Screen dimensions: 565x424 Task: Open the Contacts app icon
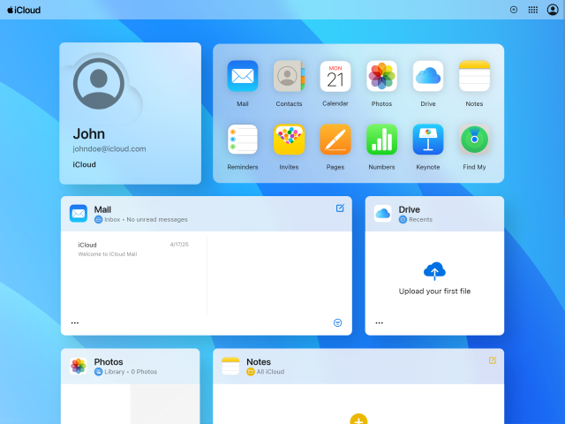click(x=289, y=76)
